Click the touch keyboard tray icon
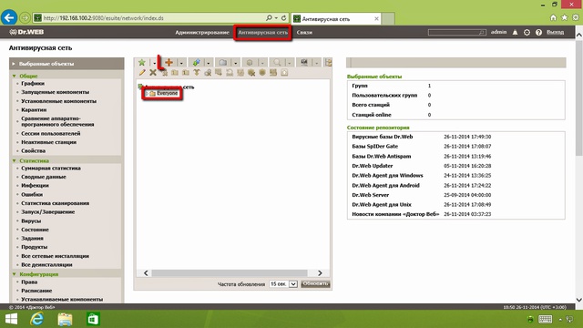 (x=545, y=319)
